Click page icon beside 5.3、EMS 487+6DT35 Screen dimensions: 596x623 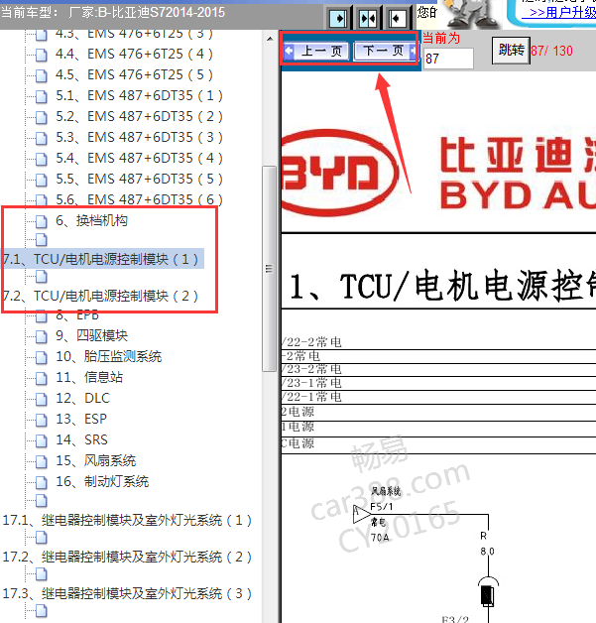pyautogui.click(x=42, y=138)
